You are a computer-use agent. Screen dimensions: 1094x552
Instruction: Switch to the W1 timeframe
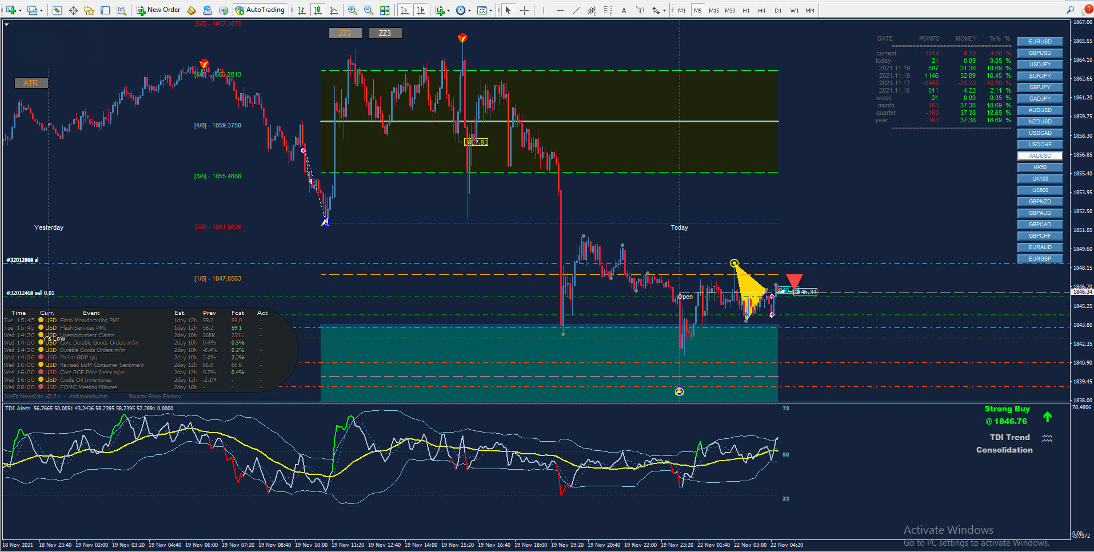coord(794,10)
